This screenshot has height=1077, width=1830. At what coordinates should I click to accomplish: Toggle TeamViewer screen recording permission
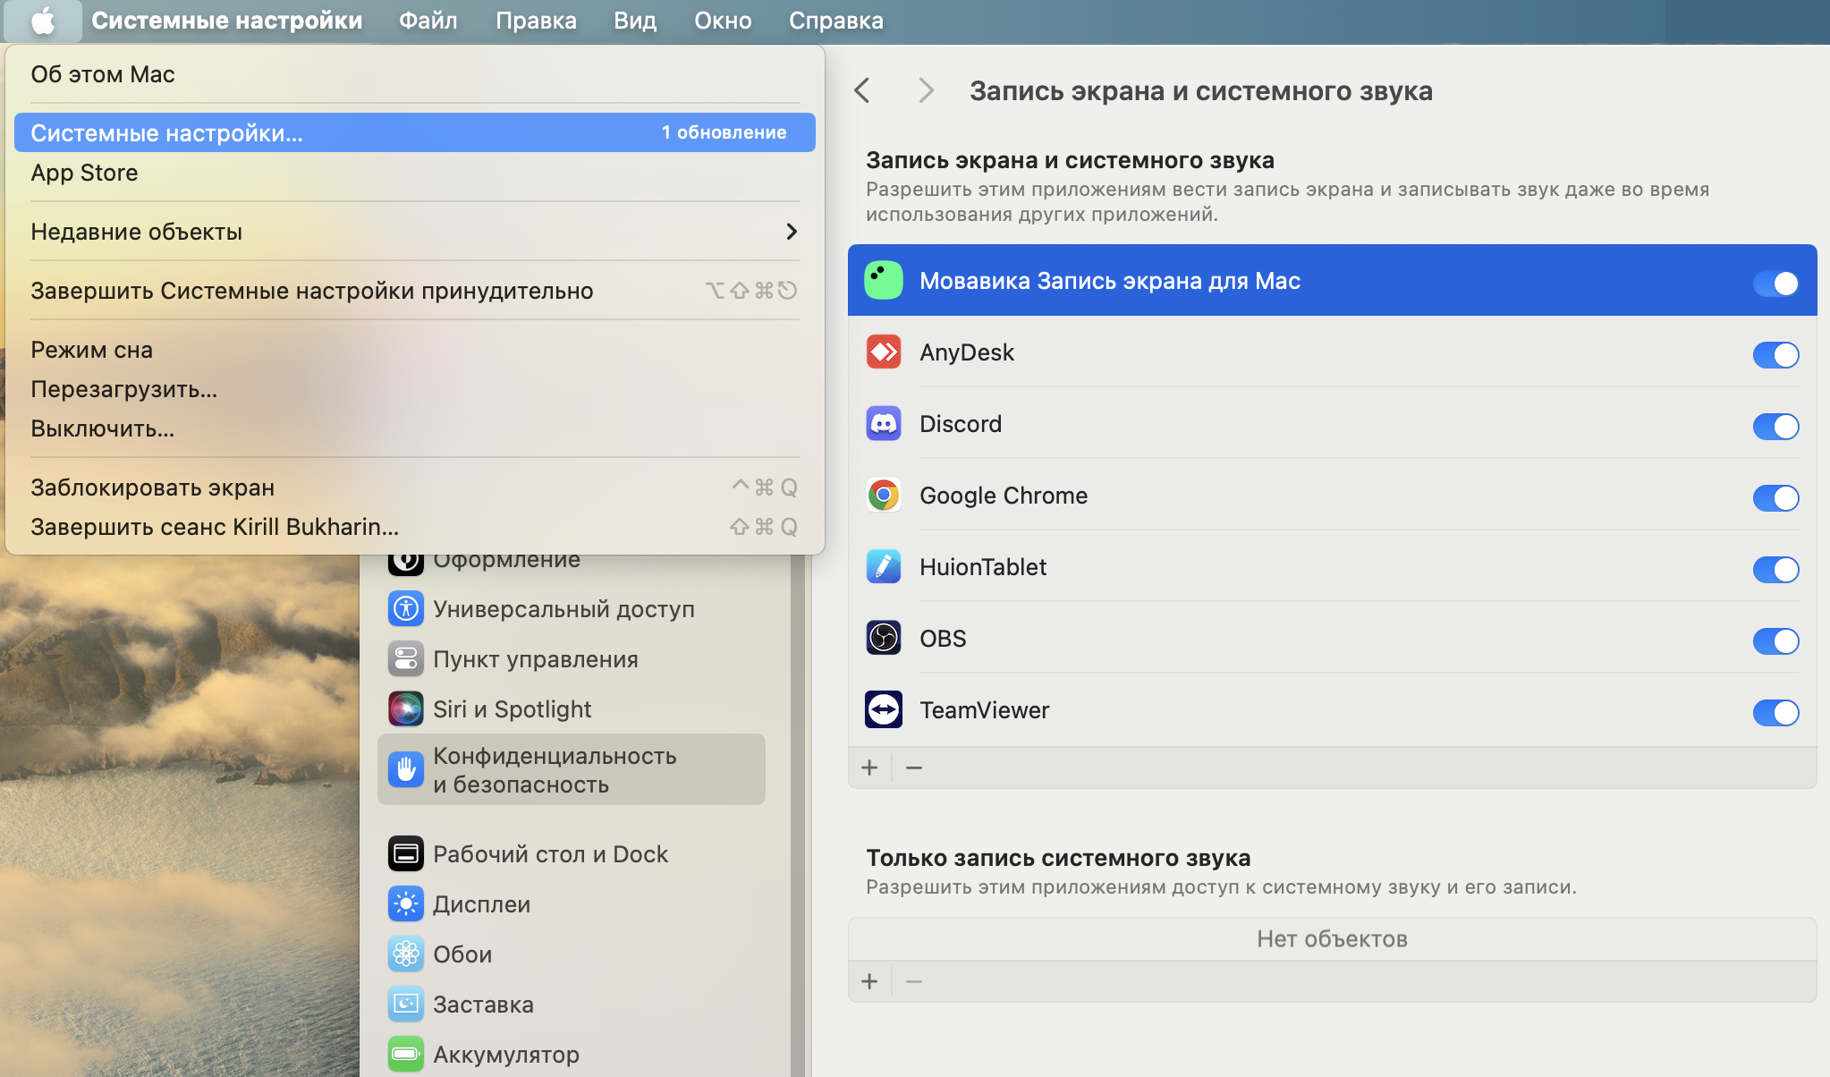point(1775,713)
